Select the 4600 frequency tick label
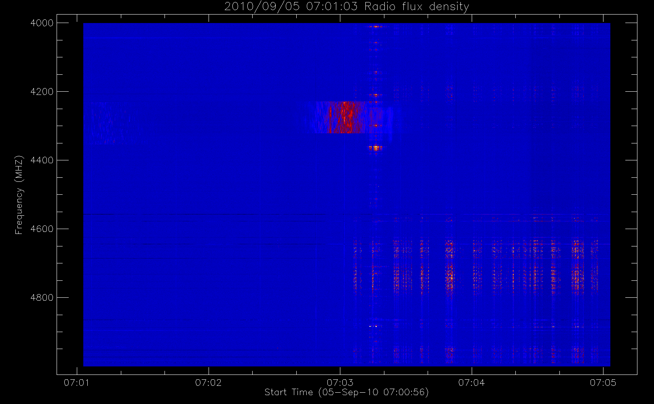This screenshot has height=404, width=654. [x=42, y=229]
